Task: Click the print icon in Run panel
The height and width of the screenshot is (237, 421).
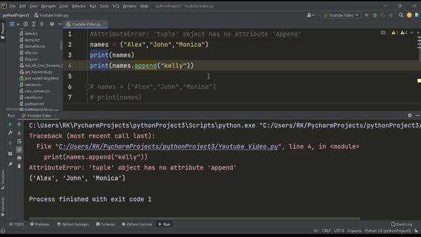Action: click(19, 158)
